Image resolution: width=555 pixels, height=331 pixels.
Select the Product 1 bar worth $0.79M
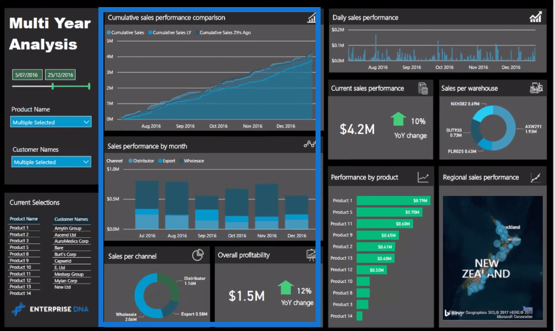click(x=393, y=200)
